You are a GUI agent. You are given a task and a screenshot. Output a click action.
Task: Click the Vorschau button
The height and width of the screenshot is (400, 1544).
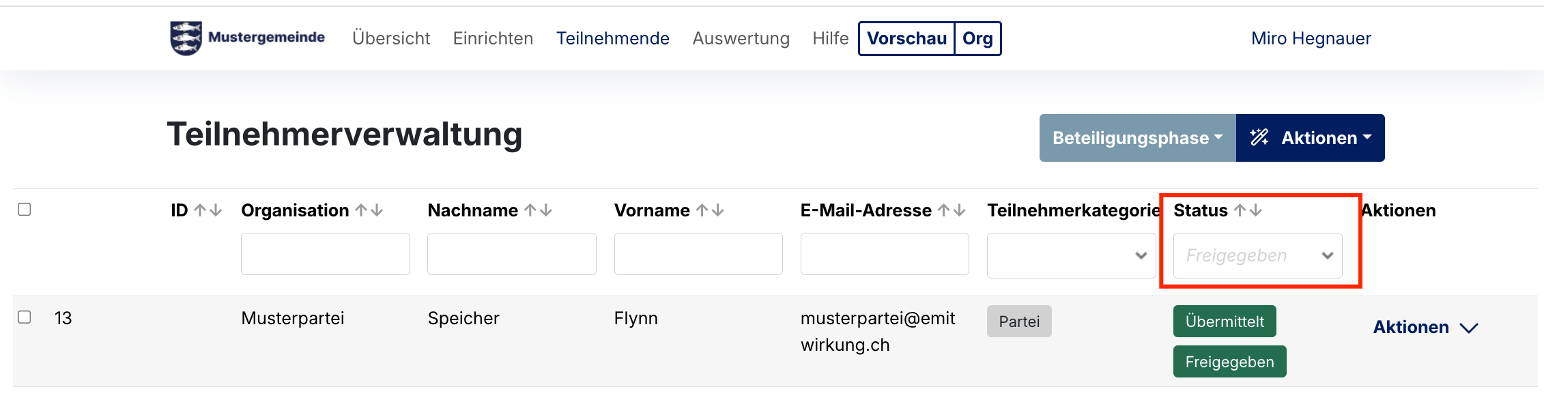pos(906,39)
